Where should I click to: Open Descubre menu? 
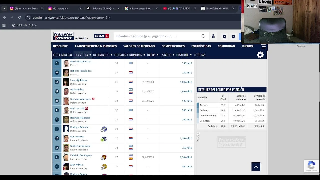(60, 46)
